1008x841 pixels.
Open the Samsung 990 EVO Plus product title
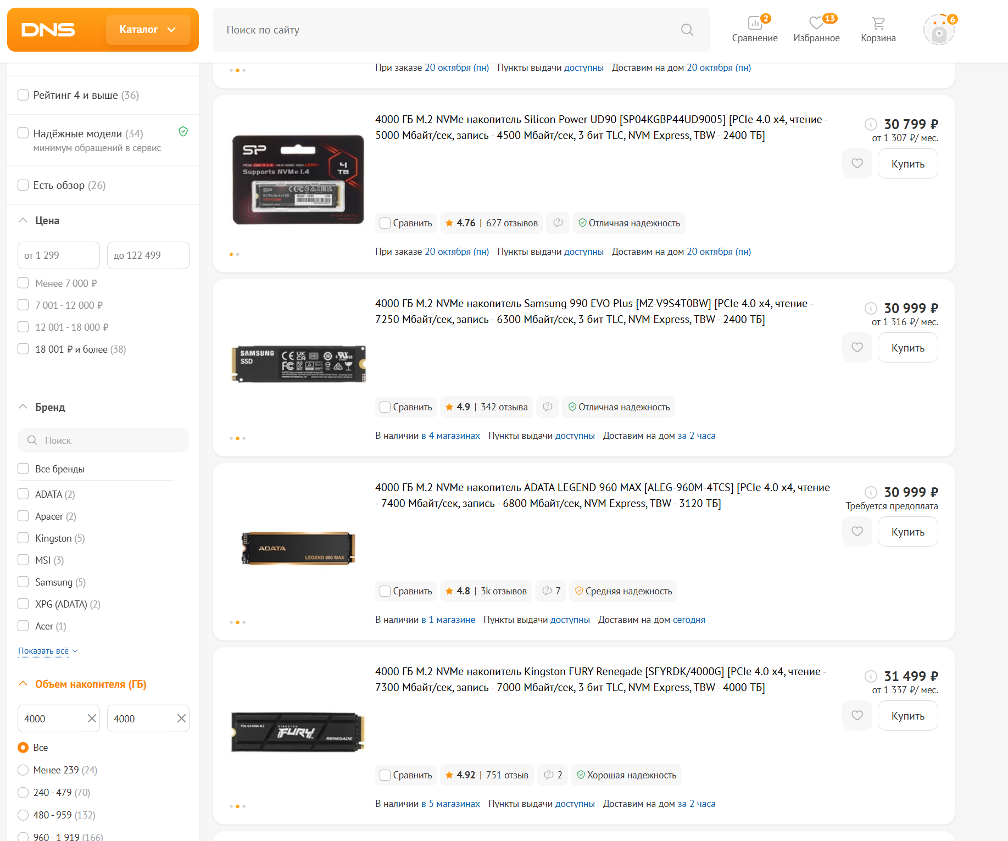coord(594,311)
